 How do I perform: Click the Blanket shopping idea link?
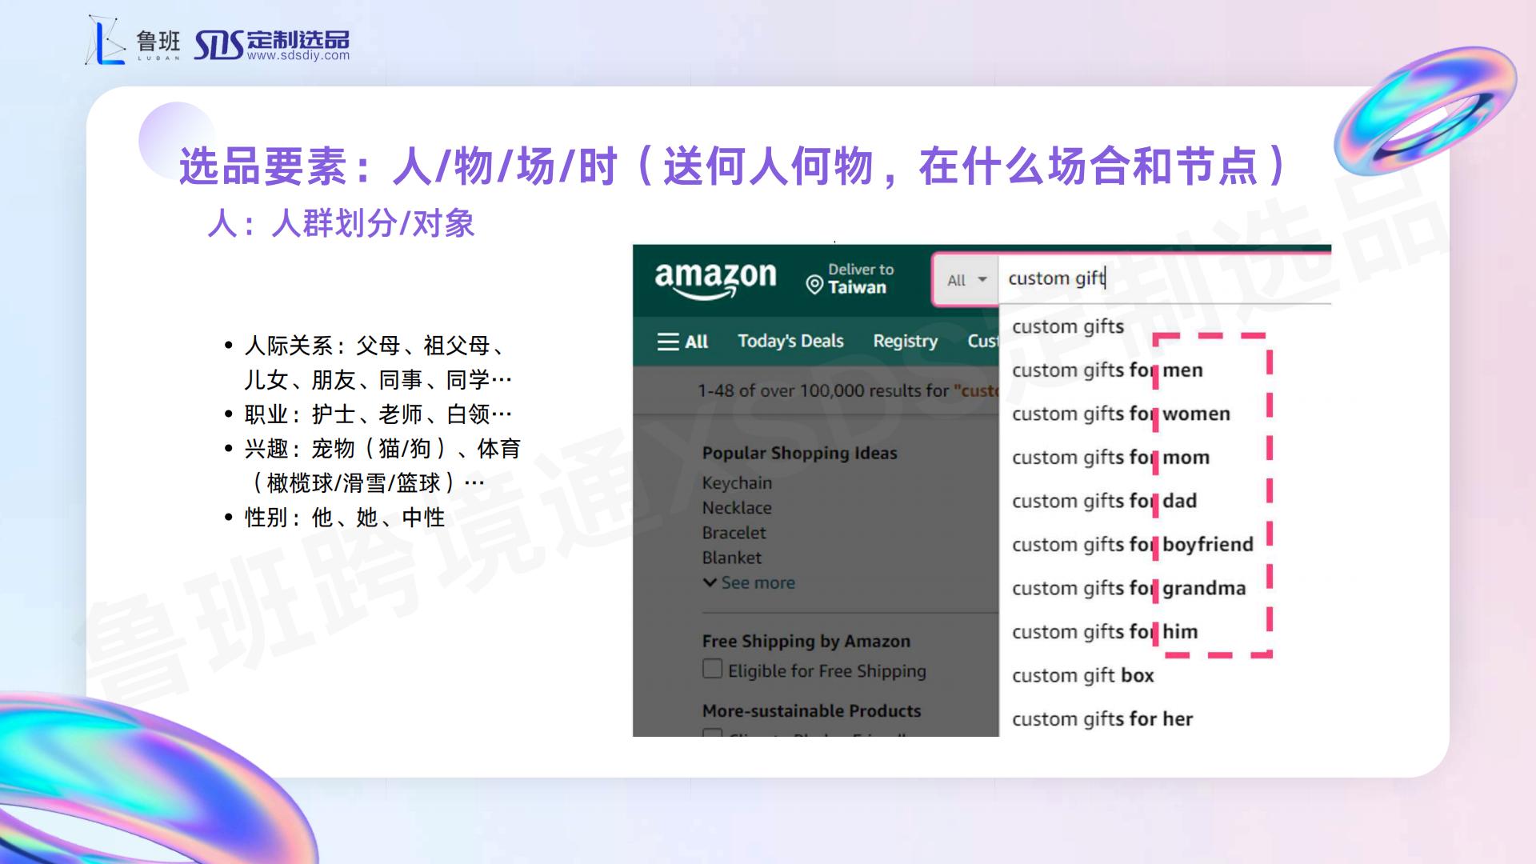coord(731,558)
